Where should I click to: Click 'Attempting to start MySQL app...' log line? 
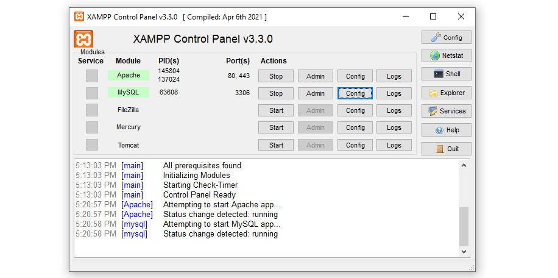click(x=222, y=224)
